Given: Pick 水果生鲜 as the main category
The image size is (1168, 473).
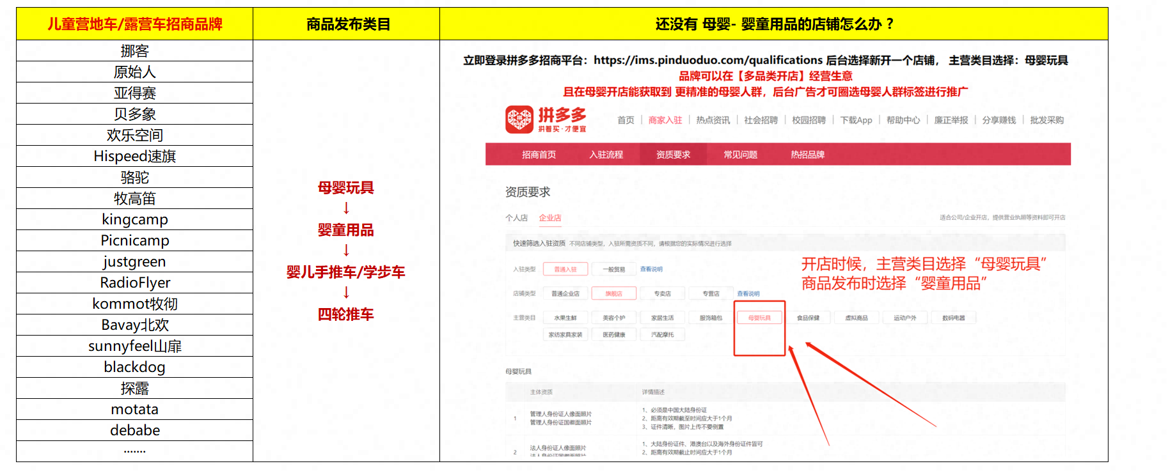Looking at the screenshot, I should 565,318.
